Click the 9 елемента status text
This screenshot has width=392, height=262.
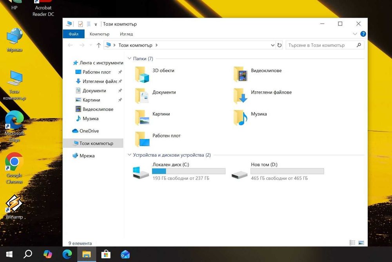click(80, 243)
